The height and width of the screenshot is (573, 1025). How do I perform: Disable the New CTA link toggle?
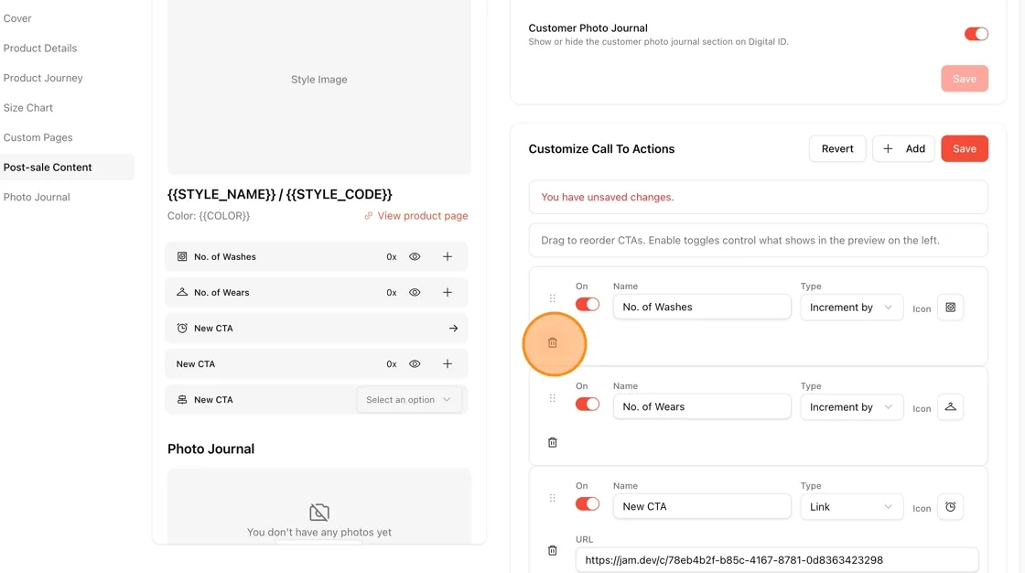pyautogui.click(x=587, y=503)
